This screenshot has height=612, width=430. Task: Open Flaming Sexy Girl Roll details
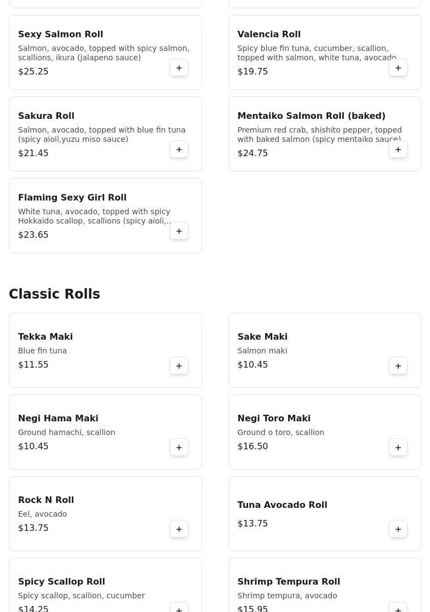72,198
